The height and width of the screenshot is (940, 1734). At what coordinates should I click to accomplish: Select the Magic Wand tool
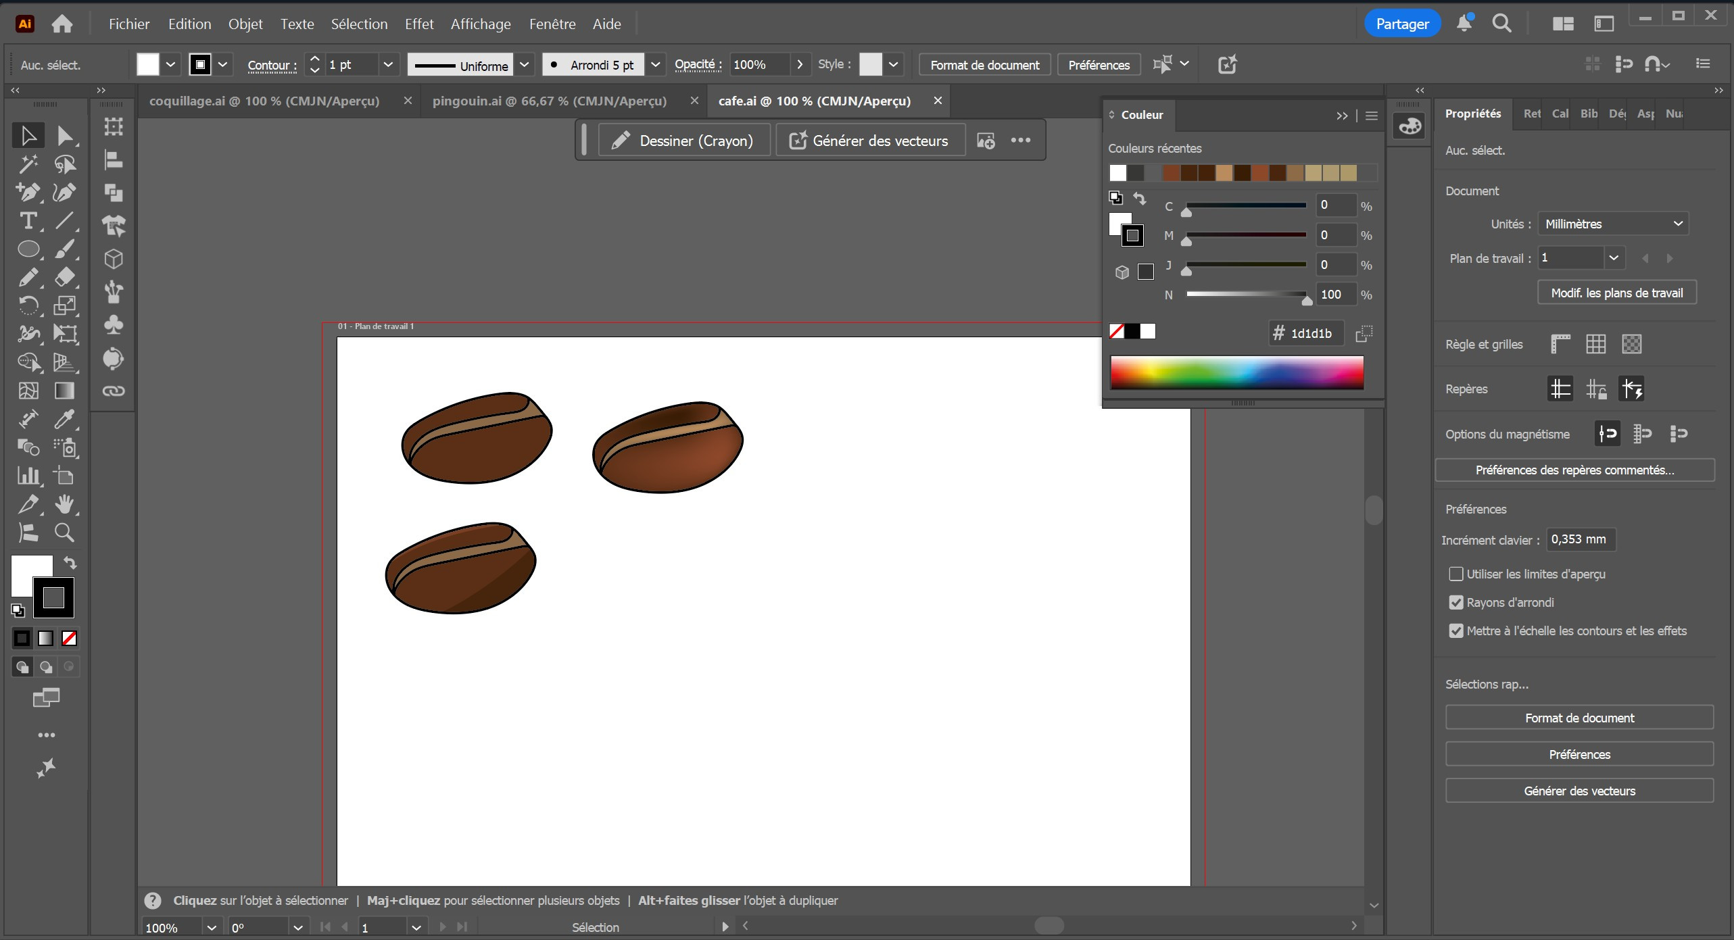(x=28, y=164)
